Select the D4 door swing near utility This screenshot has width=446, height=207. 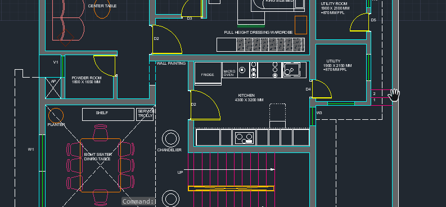322,89
